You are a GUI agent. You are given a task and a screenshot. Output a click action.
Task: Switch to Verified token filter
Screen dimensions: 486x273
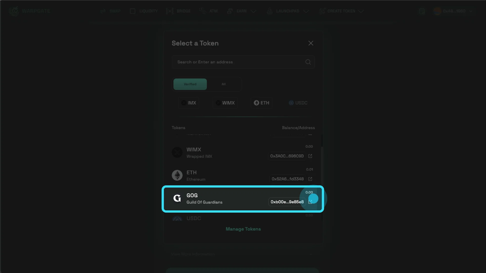coord(190,84)
